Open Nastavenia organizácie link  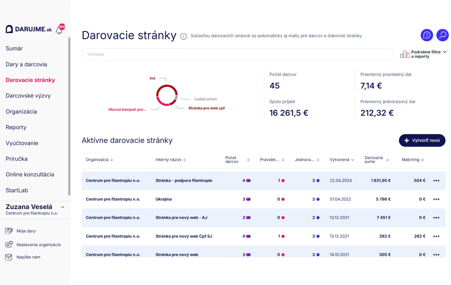(x=39, y=245)
